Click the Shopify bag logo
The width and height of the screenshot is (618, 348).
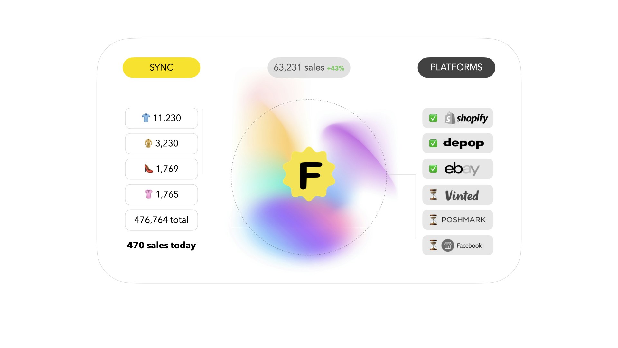pos(450,118)
